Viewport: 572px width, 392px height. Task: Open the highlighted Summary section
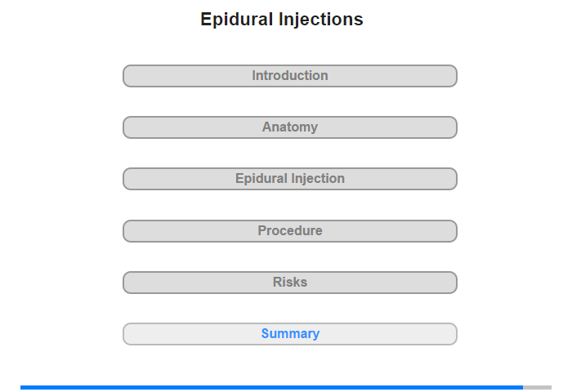point(290,334)
